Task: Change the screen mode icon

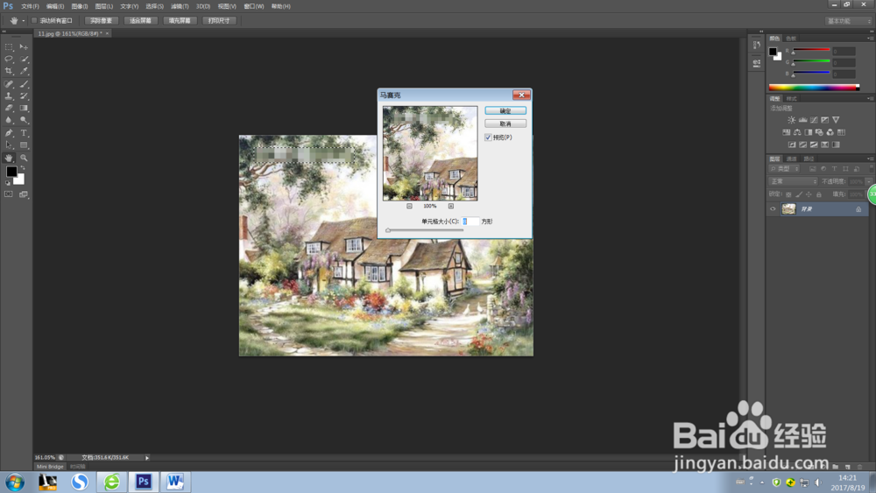Action: tap(24, 194)
